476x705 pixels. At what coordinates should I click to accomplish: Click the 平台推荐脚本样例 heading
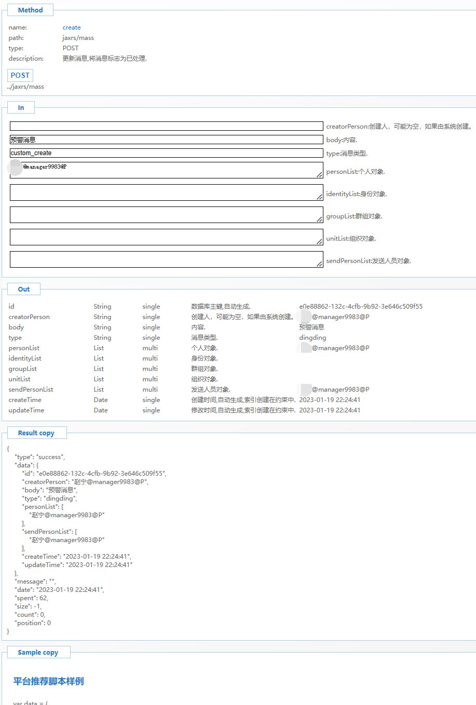[49, 681]
